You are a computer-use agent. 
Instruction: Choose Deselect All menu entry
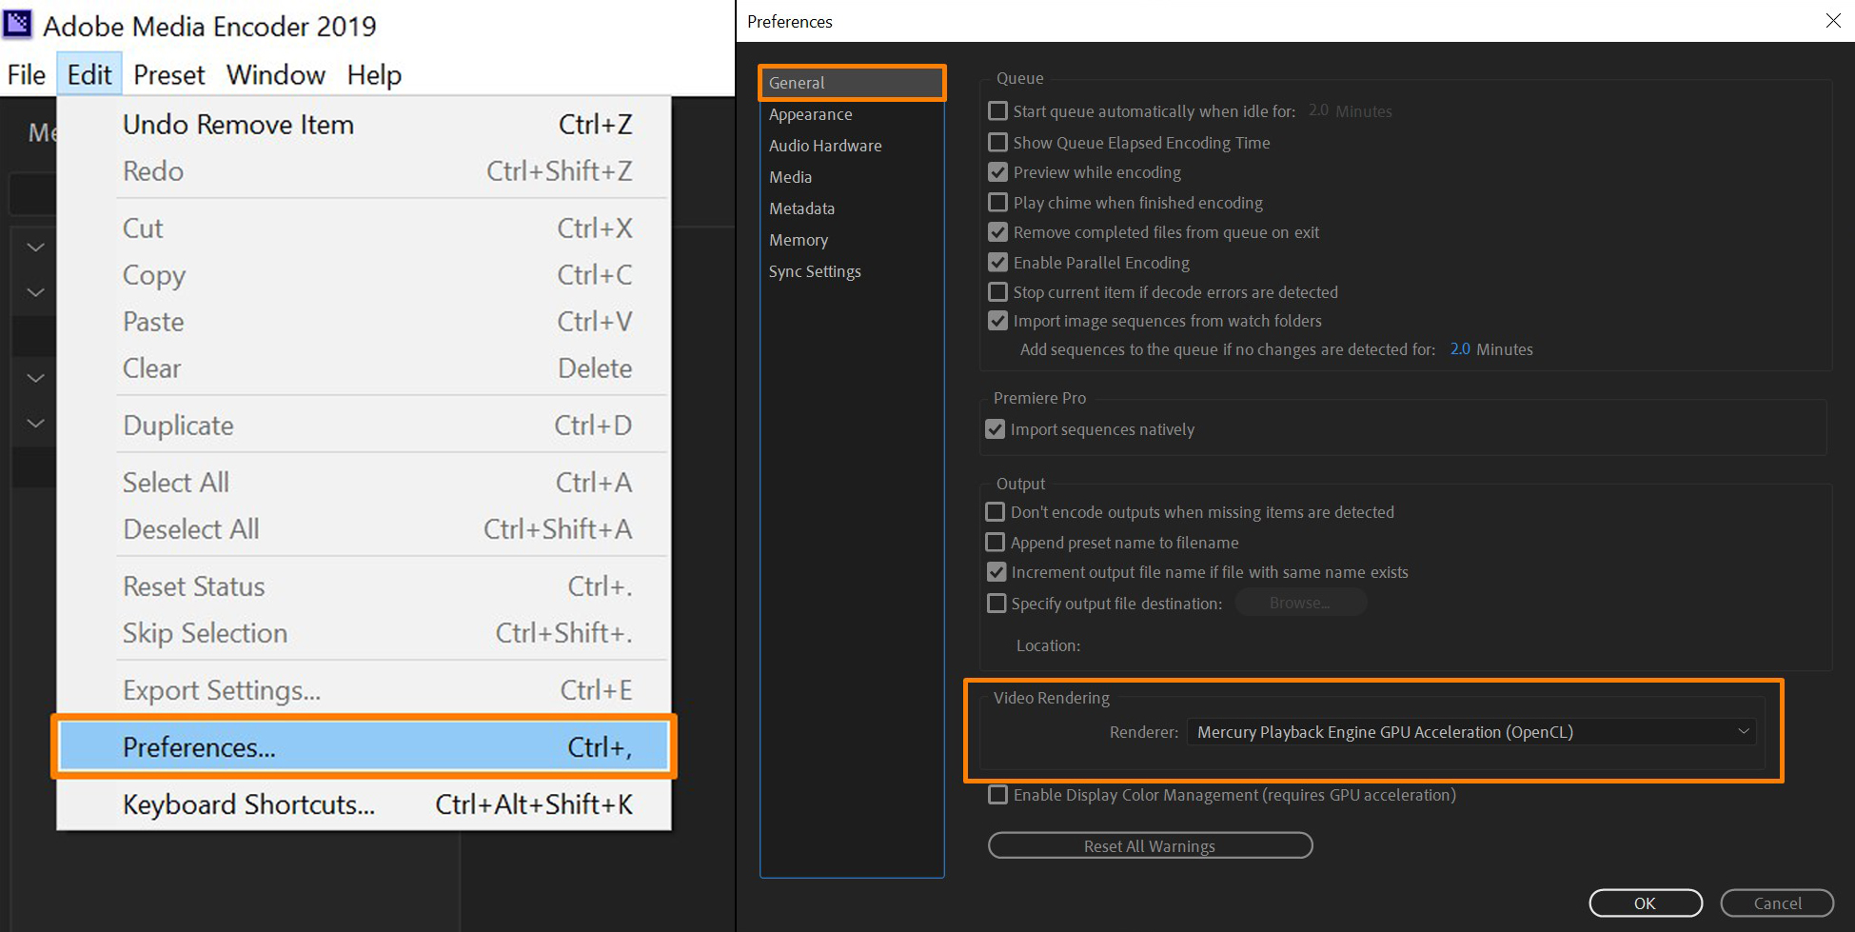(x=364, y=529)
